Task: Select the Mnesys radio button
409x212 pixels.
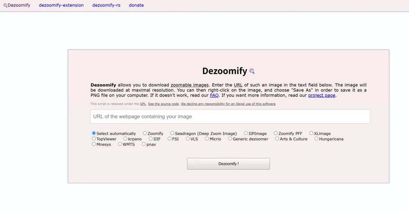Action: point(94,144)
